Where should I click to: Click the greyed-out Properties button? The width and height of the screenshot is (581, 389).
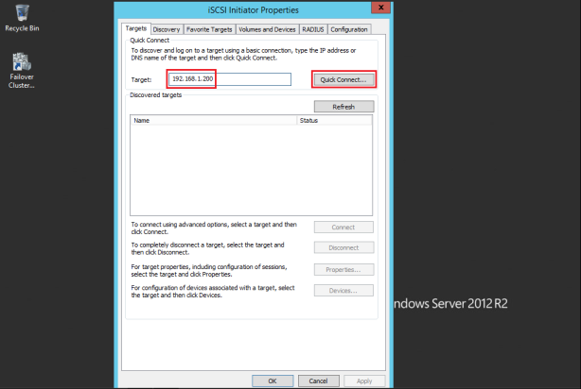343,270
